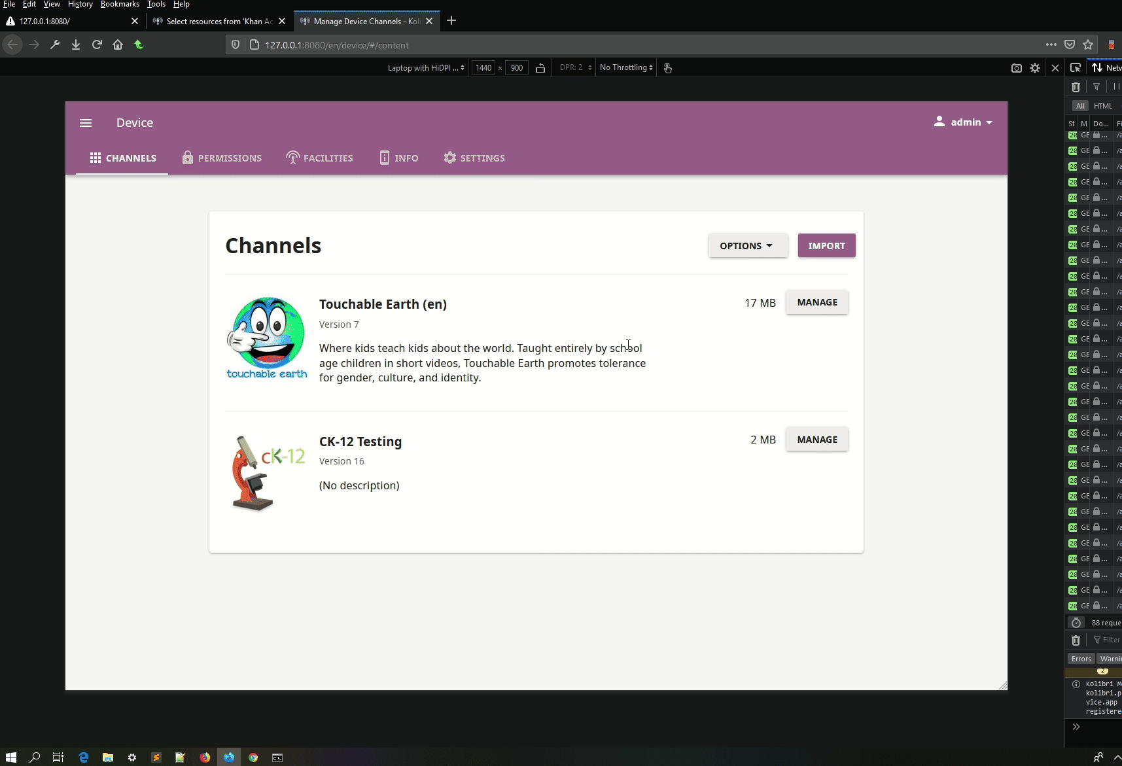Open the DPR dropdown
Screen dimensions: 1122x766
pos(576,67)
